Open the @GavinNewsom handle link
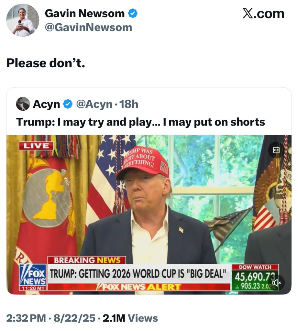The width and height of the screenshot is (298, 331). tap(88, 28)
